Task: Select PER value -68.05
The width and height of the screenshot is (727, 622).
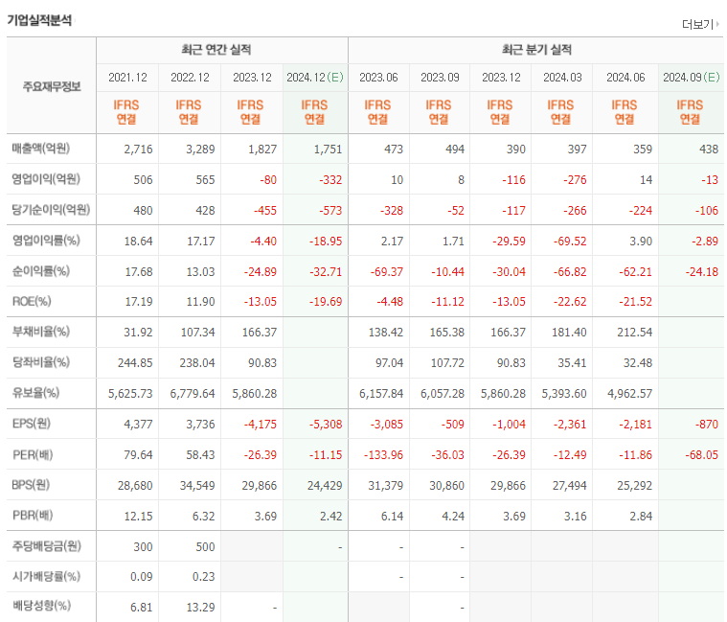Action: click(701, 455)
